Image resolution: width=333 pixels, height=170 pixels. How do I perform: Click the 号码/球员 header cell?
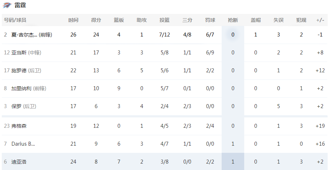[15, 20]
